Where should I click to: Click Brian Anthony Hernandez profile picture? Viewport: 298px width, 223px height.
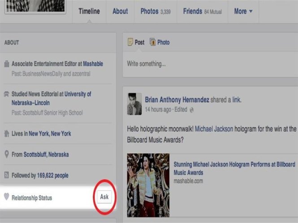click(x=134, y=103)
